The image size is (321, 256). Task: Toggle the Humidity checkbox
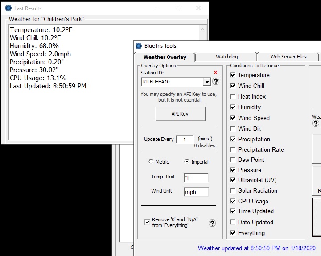(233, 107)
